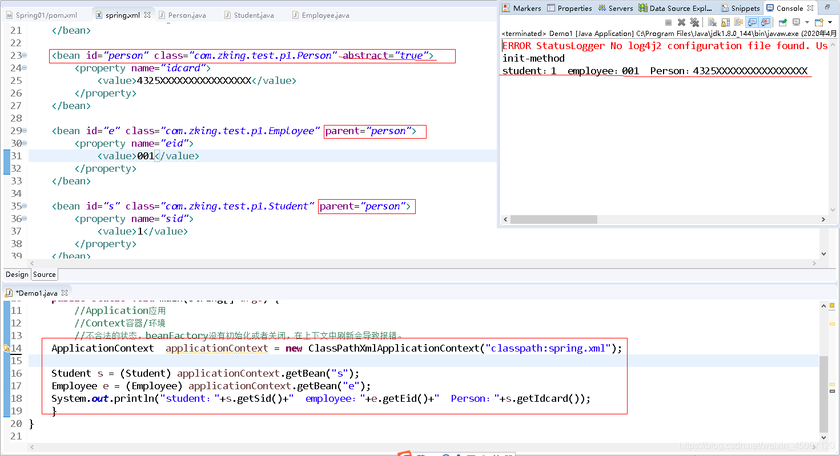
Task: Toggle Scroll Lock in the Console toolbar
Action: [725, 22]
